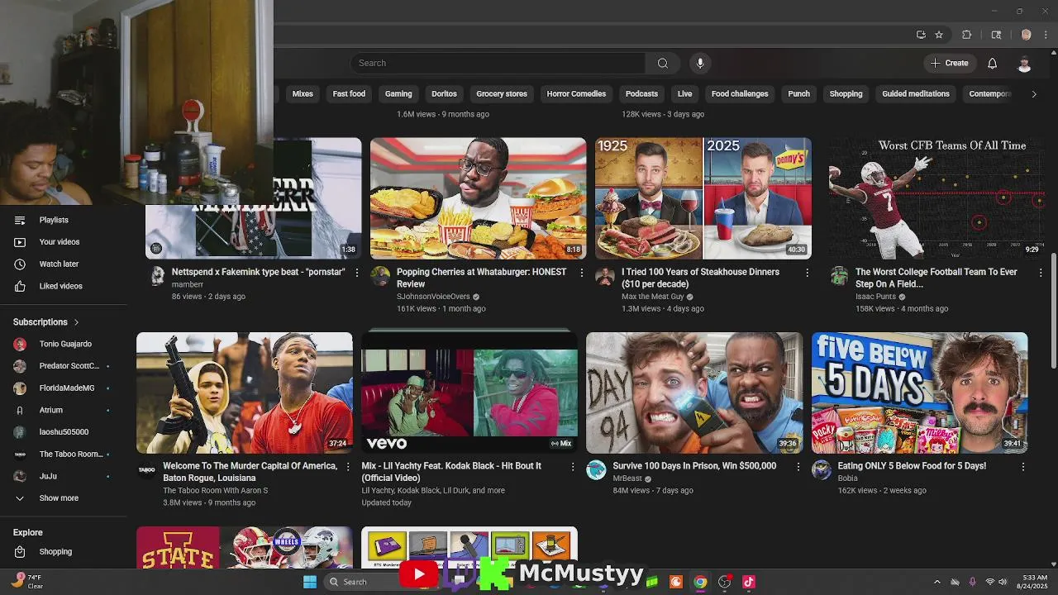
Task: Click in the YouTube search field
Action: (498, 63)
